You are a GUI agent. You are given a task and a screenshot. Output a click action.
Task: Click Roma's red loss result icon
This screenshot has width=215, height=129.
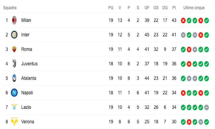tap(189, 49)
